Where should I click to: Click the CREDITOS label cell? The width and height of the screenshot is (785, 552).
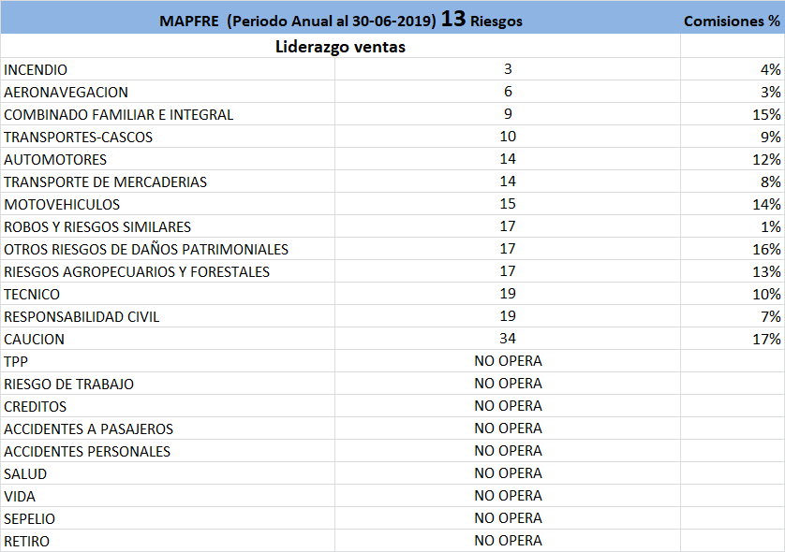tap(168, 406)
